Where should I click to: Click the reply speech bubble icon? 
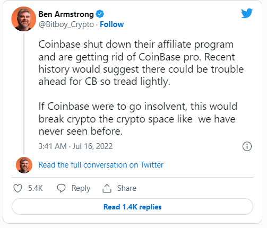tap(61, 188)
